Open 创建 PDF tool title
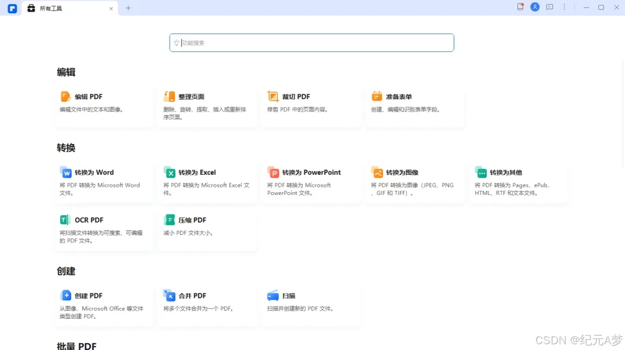This screenshot has height=350, width=625. 89,296
